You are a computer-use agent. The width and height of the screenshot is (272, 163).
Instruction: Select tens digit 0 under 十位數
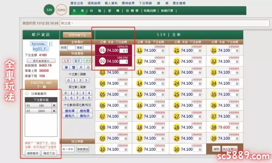[x=68, y=80]
